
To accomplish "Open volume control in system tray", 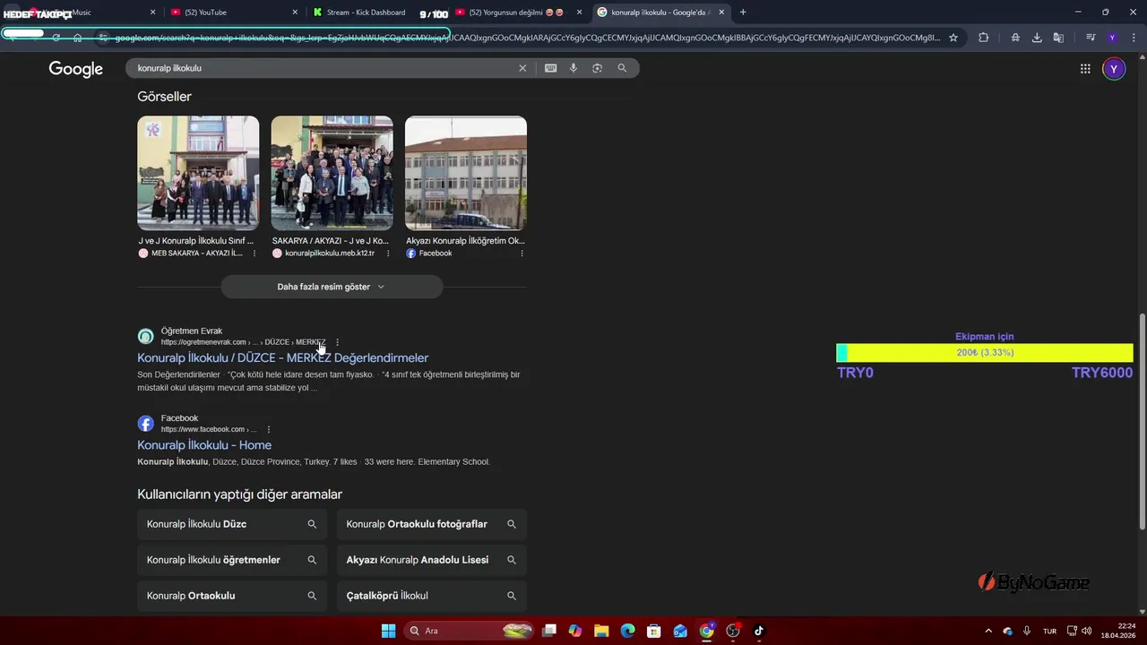I will (x=1087, y=631).
